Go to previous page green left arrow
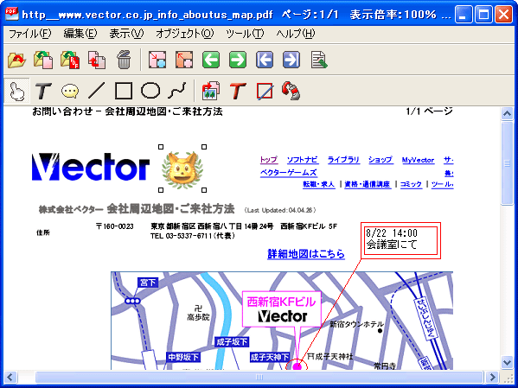Image resolution: width=518 pixels, height=388 pixels. (211, 60)
